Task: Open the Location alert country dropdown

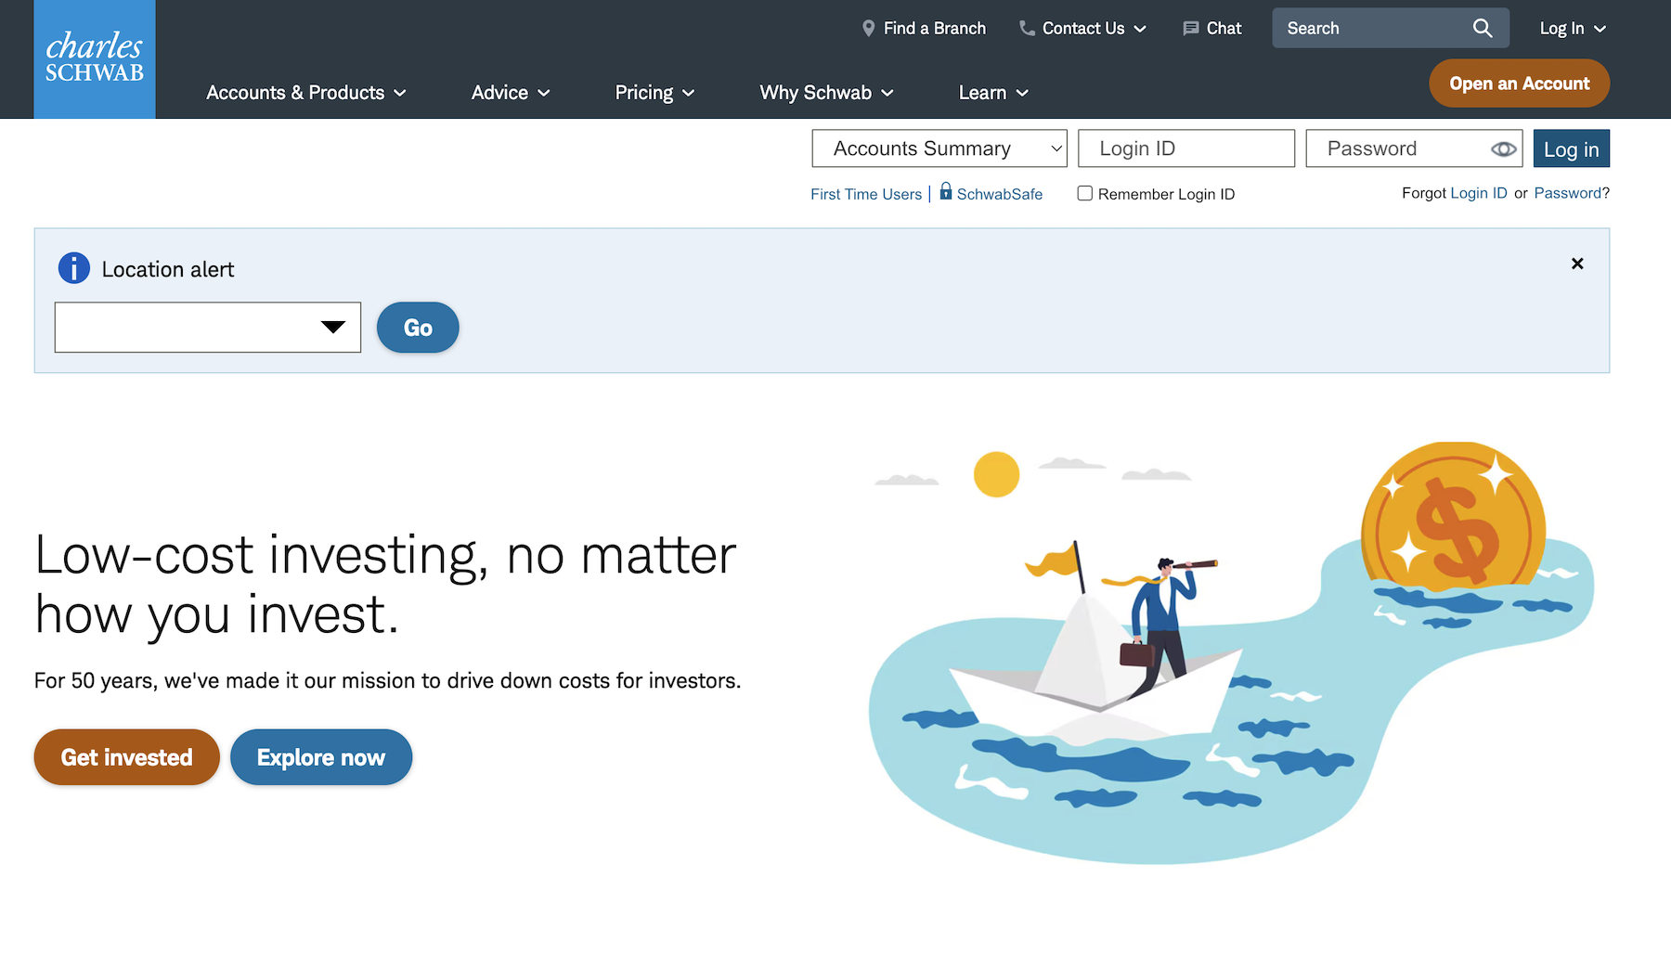Action: click(208, 328)
